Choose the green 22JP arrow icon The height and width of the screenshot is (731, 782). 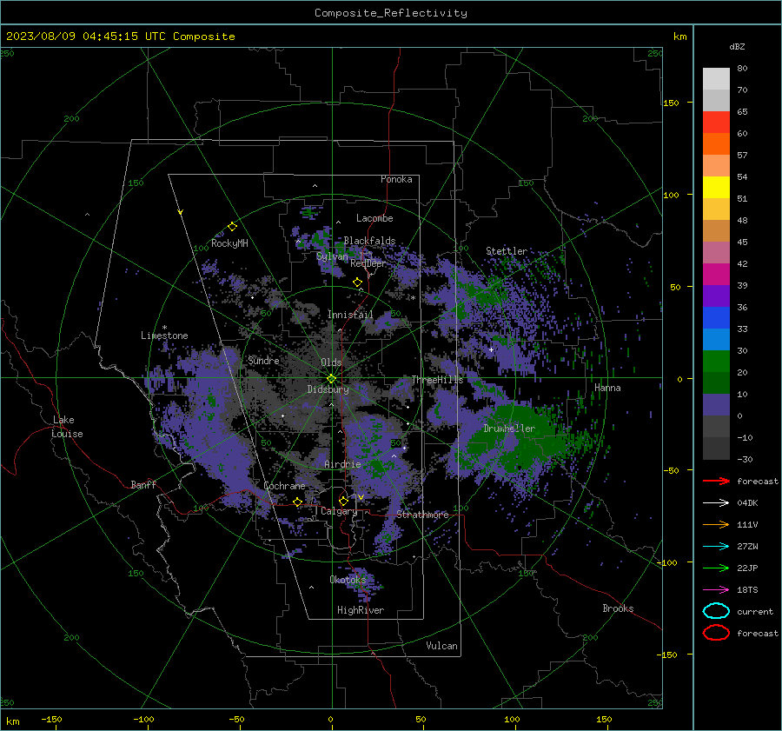click(x=716, y=568)
